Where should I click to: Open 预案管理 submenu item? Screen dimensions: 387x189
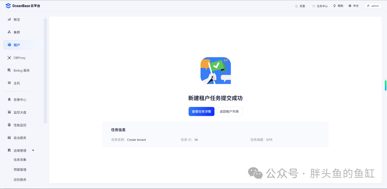point(20,170)
